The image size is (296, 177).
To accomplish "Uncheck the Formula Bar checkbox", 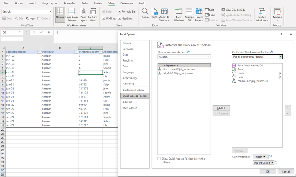I will pyautogui.click(x=119, y=11).
